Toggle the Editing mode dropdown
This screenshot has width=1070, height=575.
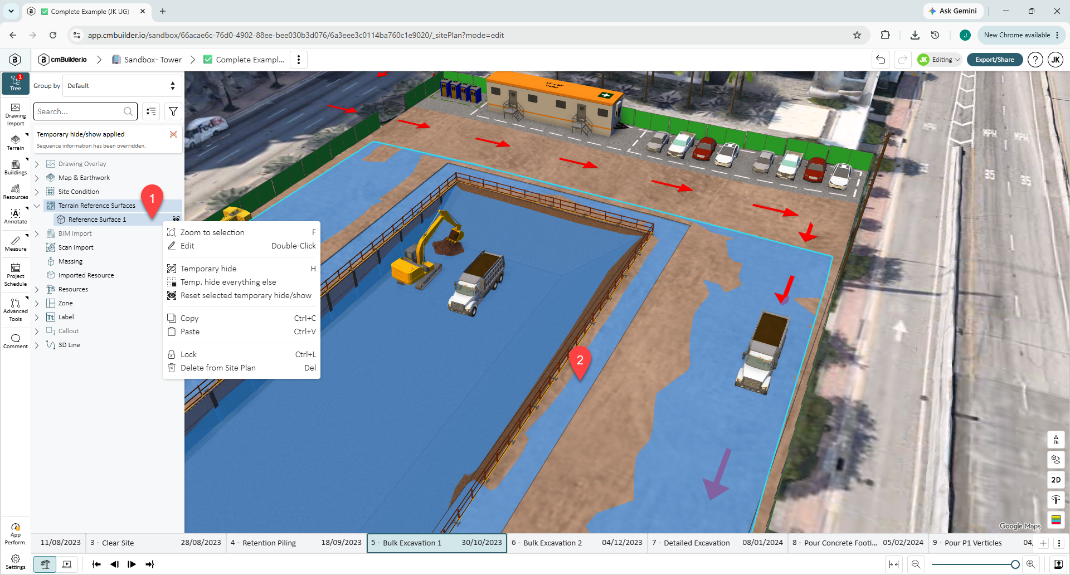940,60
